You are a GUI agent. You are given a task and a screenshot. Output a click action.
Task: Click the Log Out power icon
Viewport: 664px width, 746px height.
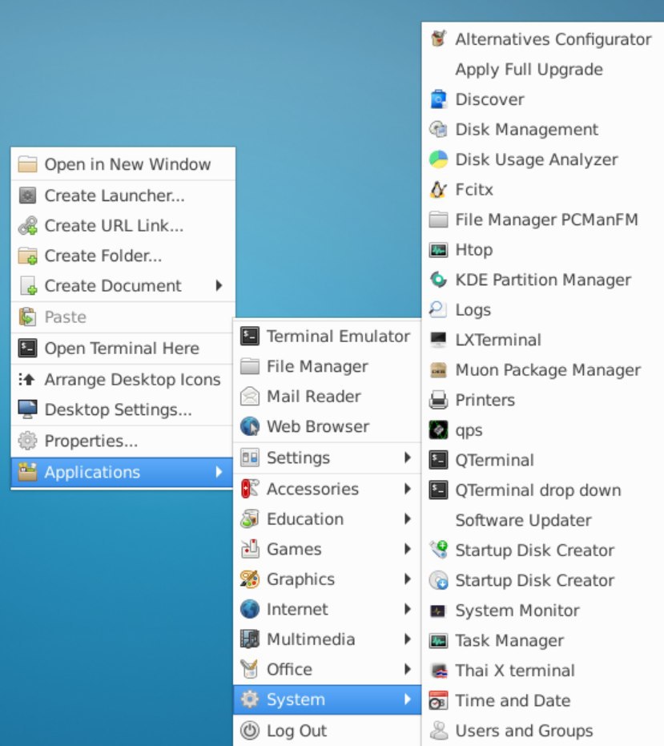tap(250, 731)
